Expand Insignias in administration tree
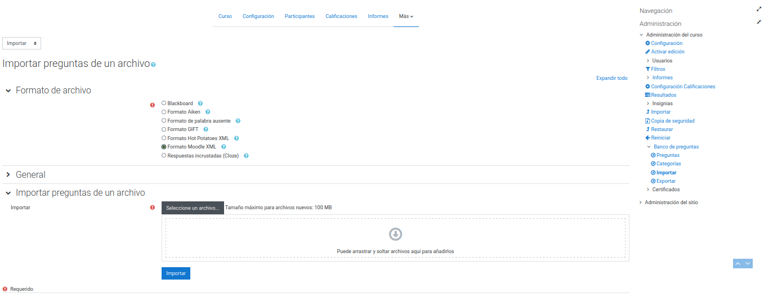The width and height of the screenshot is (764, 297). pyautogui.click(x=647, y=103)
